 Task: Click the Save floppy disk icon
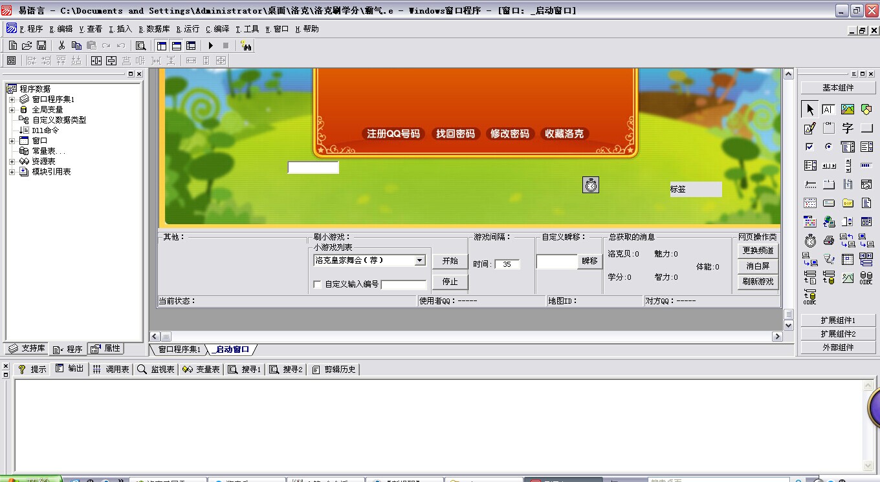[41, 45]
